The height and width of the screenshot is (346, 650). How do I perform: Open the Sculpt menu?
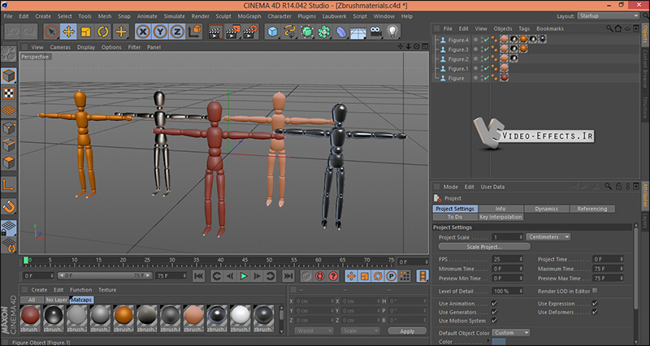point(223,16)
